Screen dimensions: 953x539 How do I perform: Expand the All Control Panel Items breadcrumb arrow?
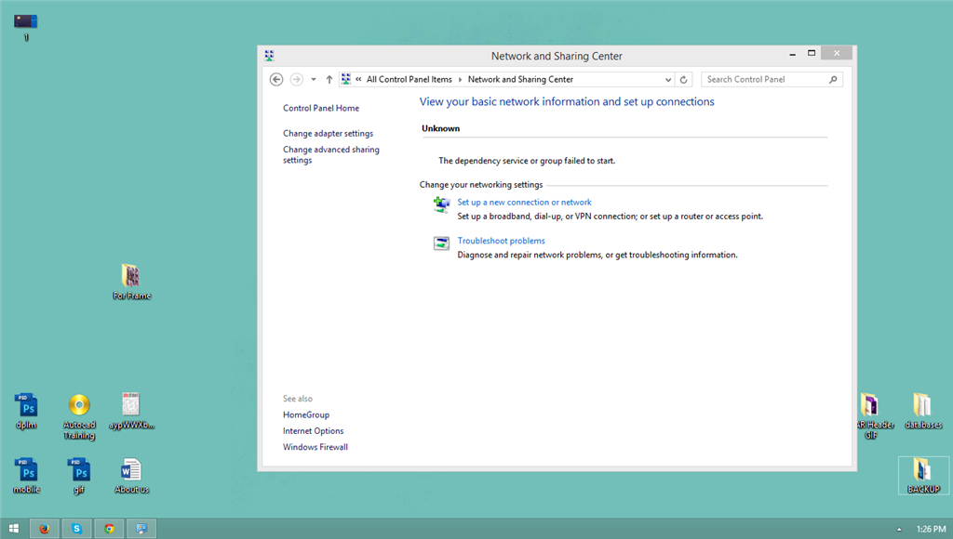[x=460, y=80]
